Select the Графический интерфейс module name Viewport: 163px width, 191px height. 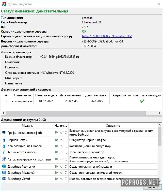coord(25,133)
